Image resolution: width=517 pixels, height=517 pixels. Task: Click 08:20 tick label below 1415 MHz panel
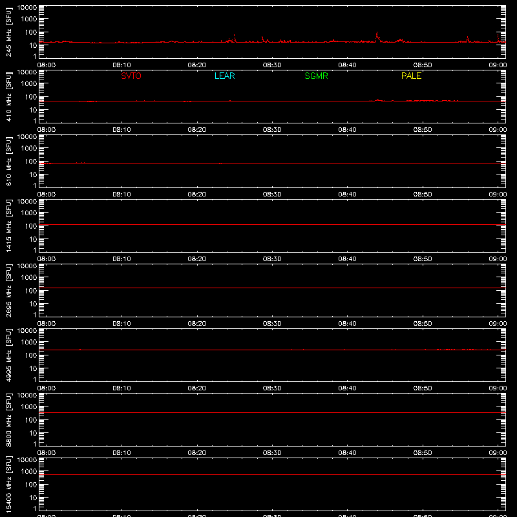(x=197, y=259)
